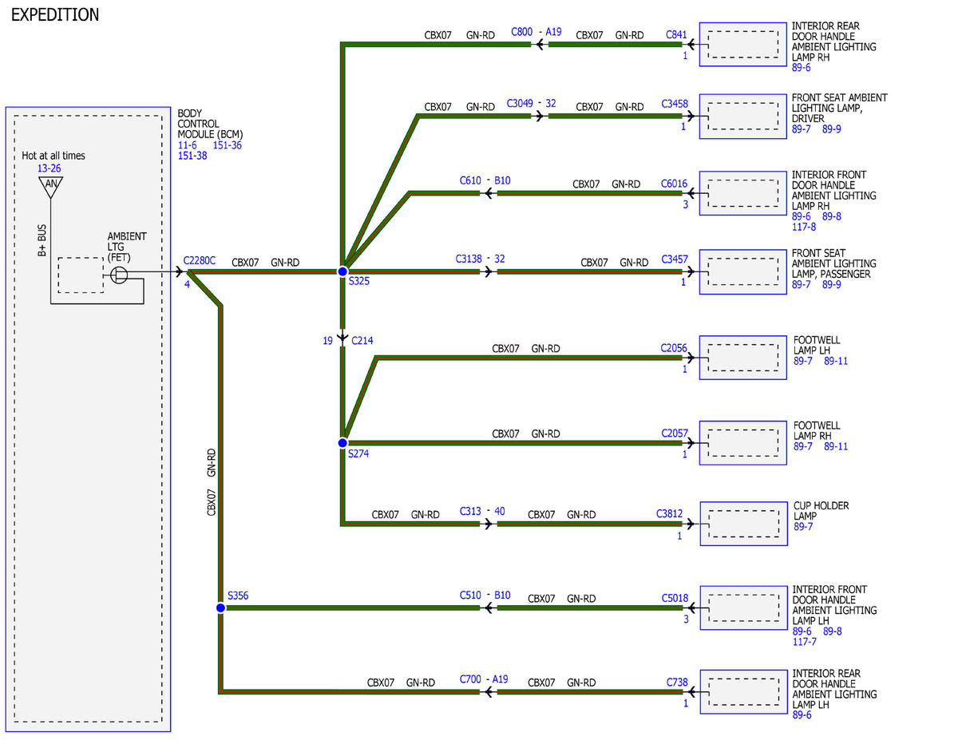Go to page reference 117-7

pyautogui.click(x=804, y=642)
